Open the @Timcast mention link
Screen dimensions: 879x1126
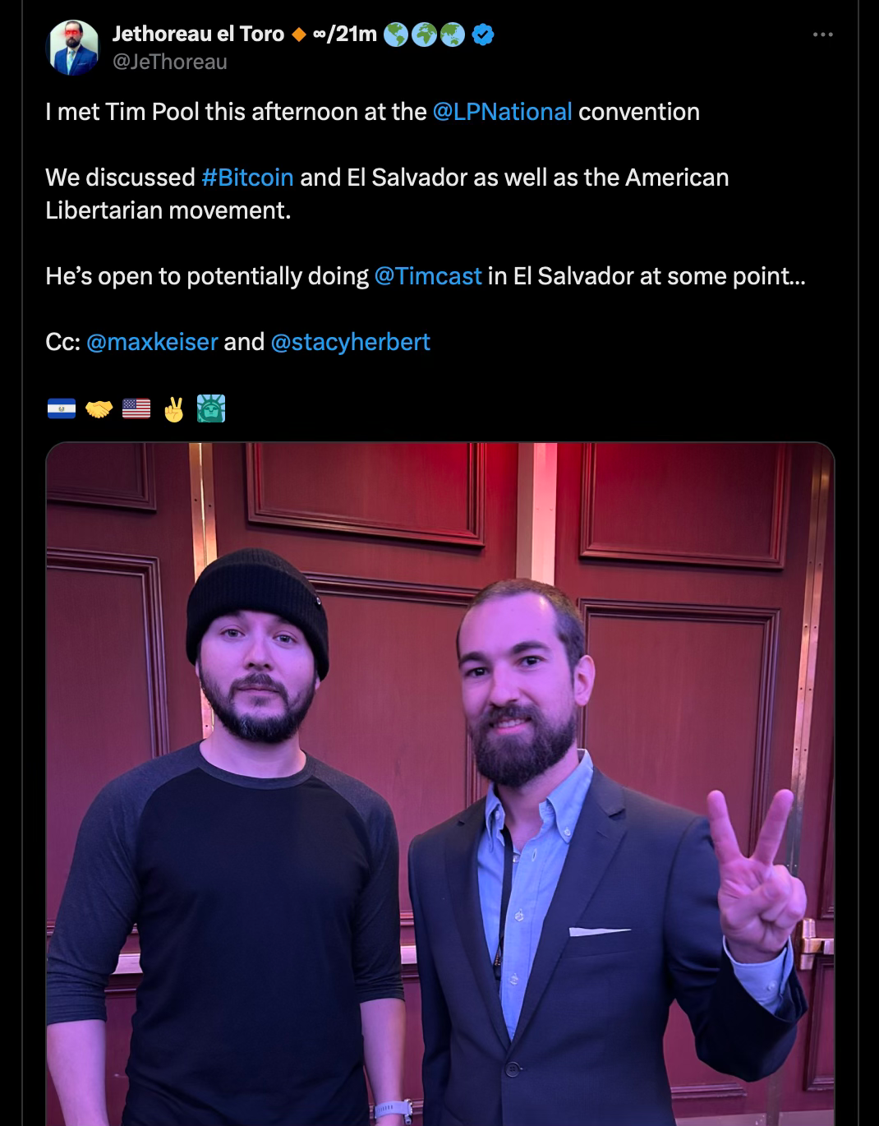[428, 276]
